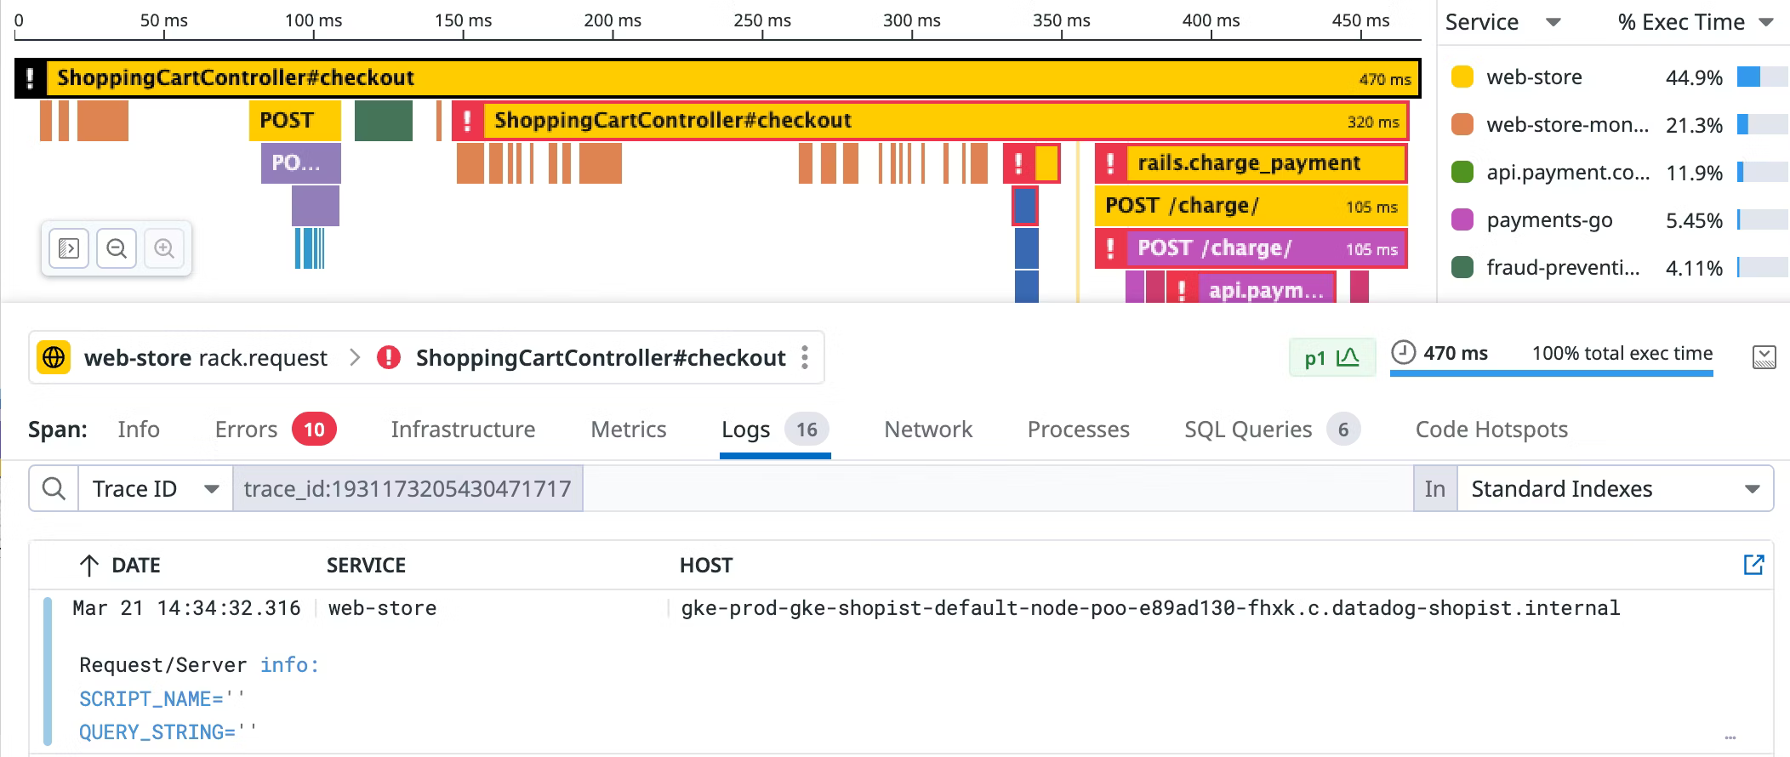
Task: Open logs in new window icon
Action: pyautogui.click(x=1753, y=565)
